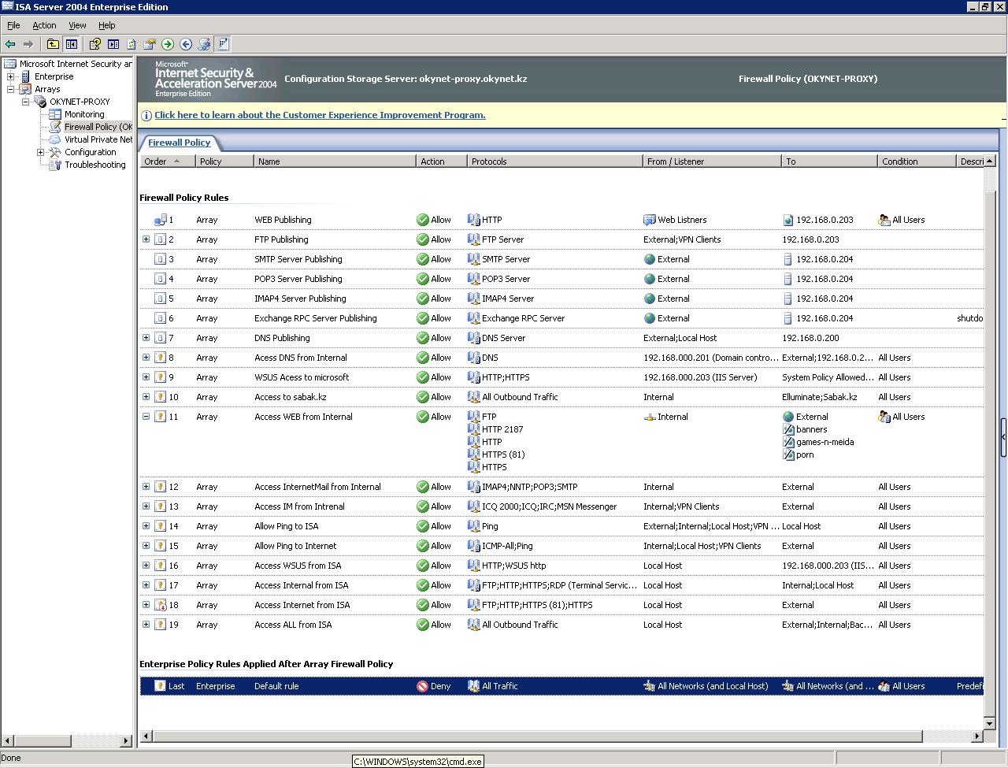The image size is (1008, 768).
Task: Toggle the task pane toolbar icon
Action: tap(113, 44)
